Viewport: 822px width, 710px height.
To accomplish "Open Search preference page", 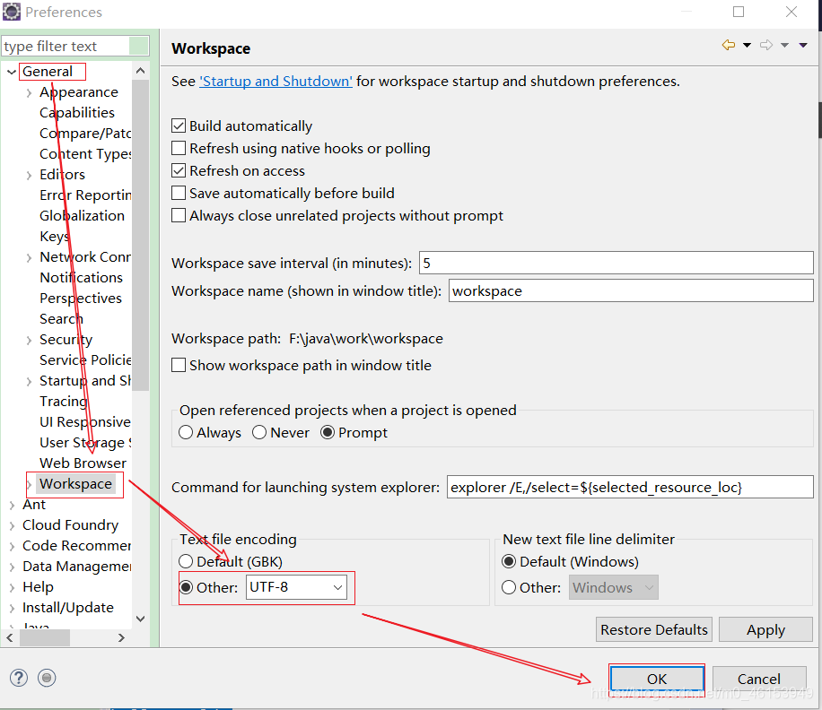I will 61,319.
